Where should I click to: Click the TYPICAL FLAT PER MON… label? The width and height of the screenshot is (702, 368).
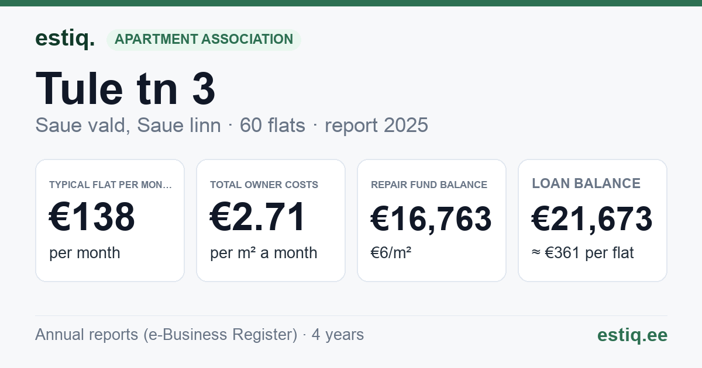point(111,185)
